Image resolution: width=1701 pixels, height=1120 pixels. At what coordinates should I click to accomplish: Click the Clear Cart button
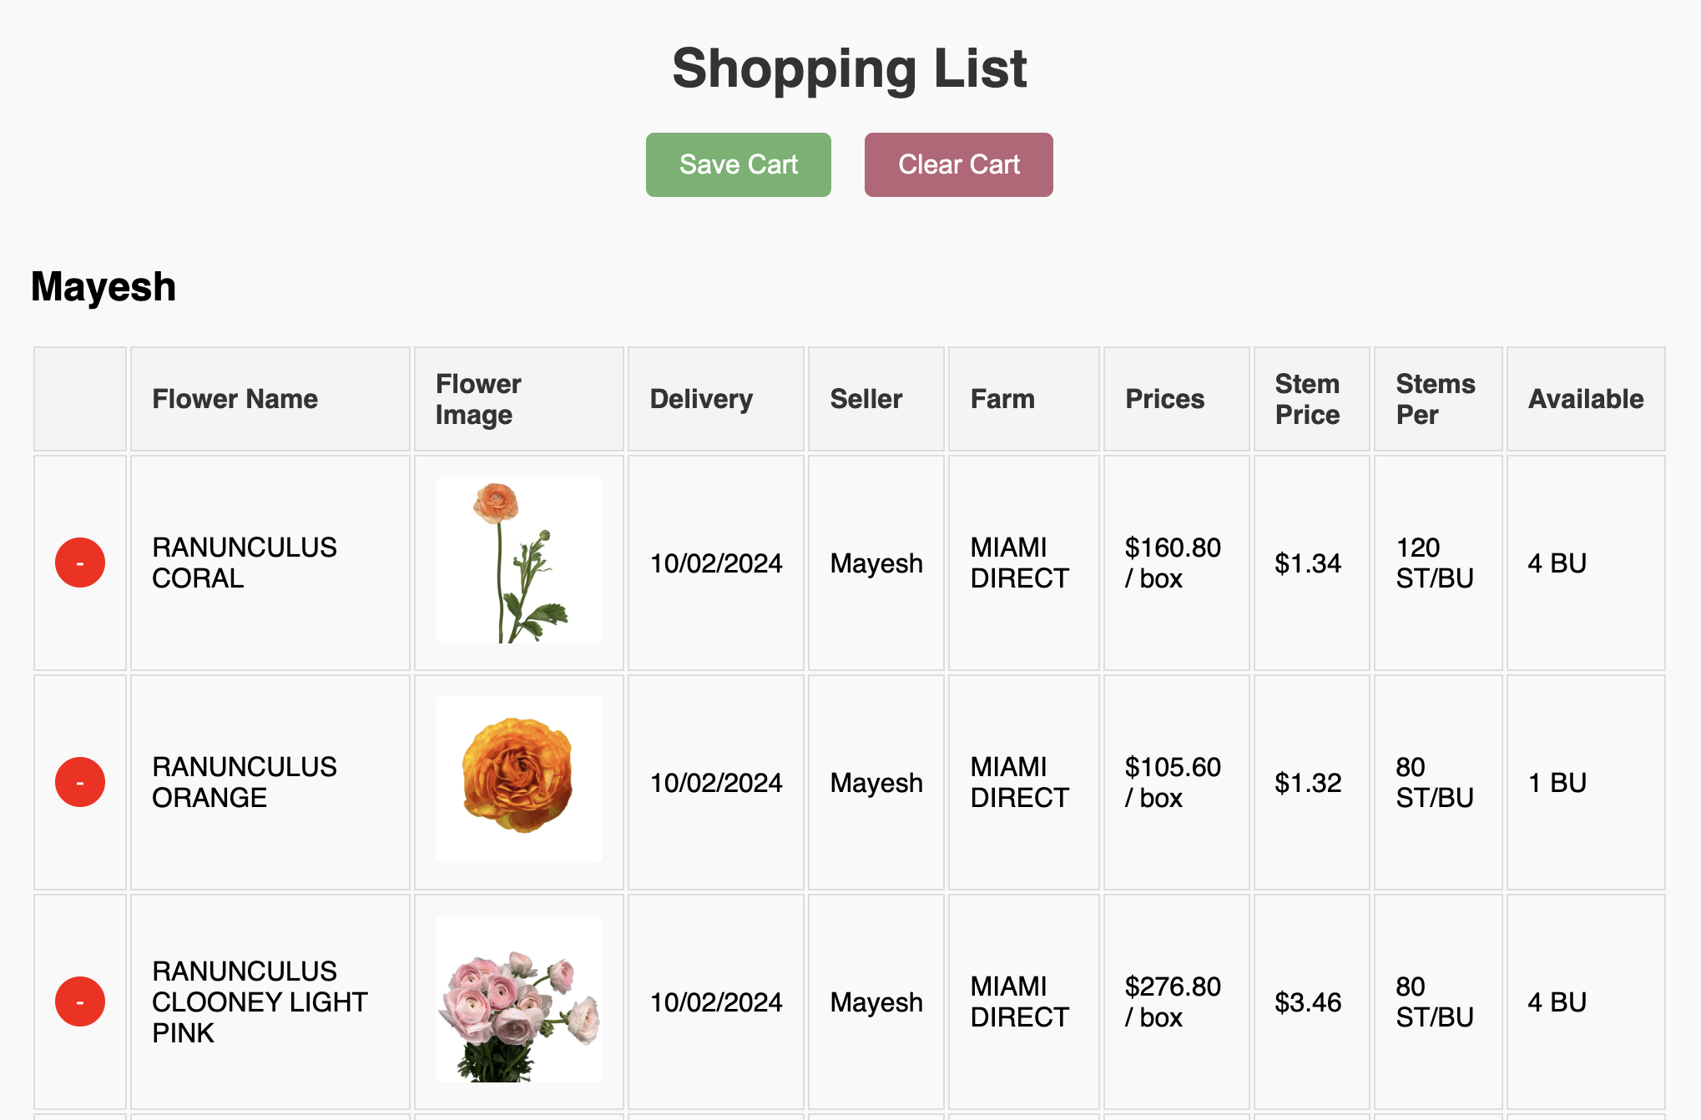point(958,164)
